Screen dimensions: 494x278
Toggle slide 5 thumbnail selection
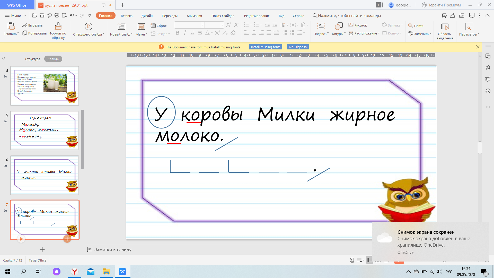[x=45, y=130]
